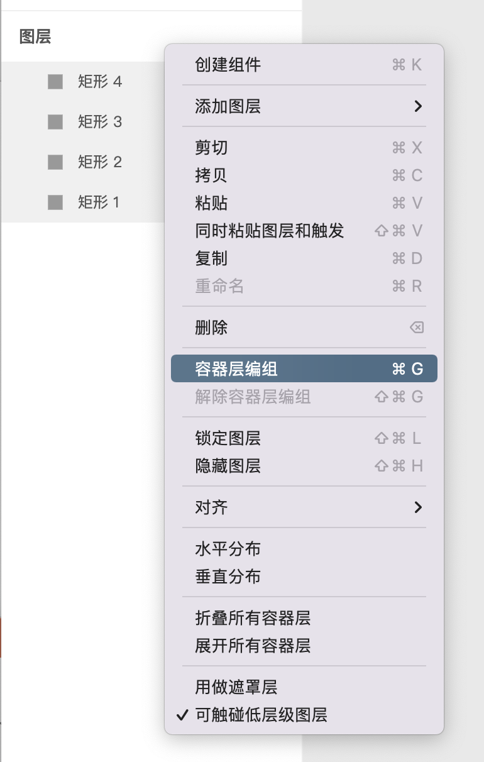484x762 pixels.
Task: Open the 对齐 submenu arrow
Action: (x=419, y=507)
